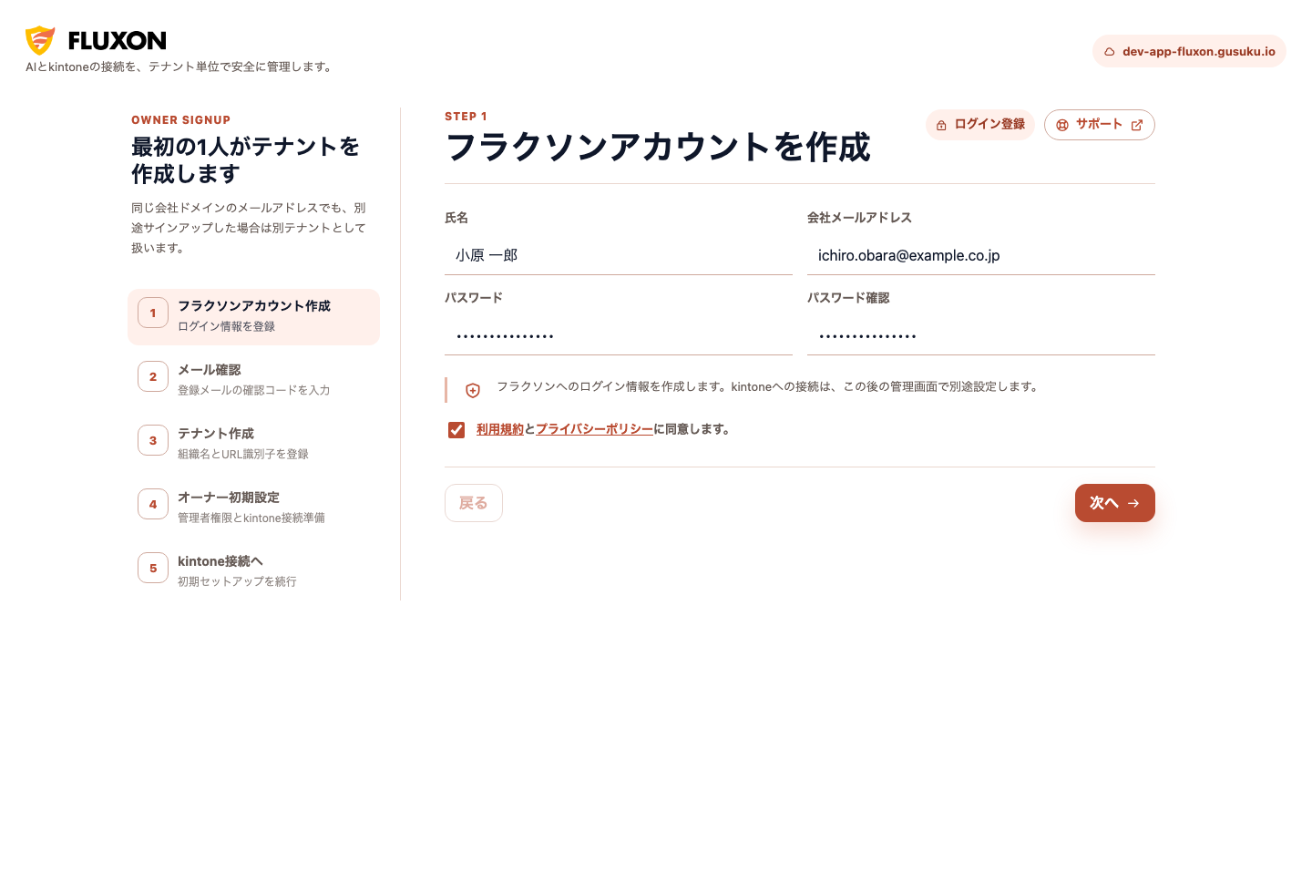Image resolution: width=1312 pixels, height=893 pixels.
Task: Click the lifebuoy support icon
Action: tap(1062, 126)
